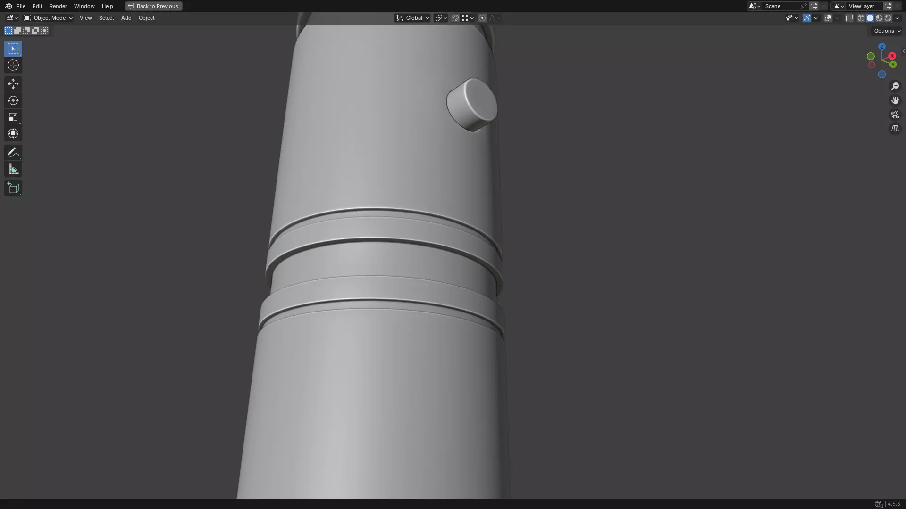Open the Render menu
The image size is (906, 509).
[x=58, y=6]
